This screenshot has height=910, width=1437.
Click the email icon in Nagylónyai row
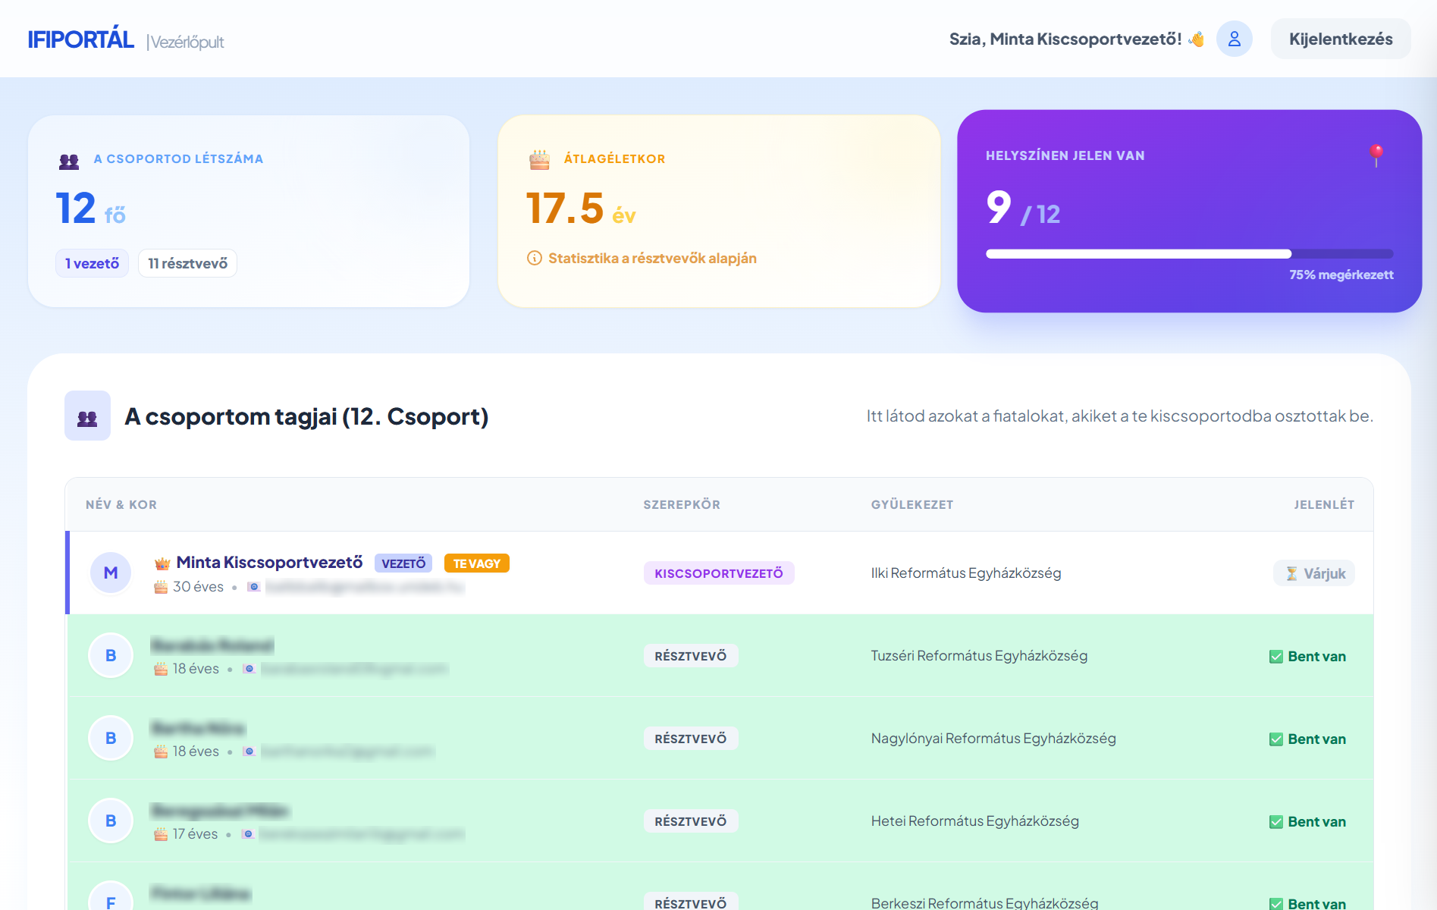(249, 752)
